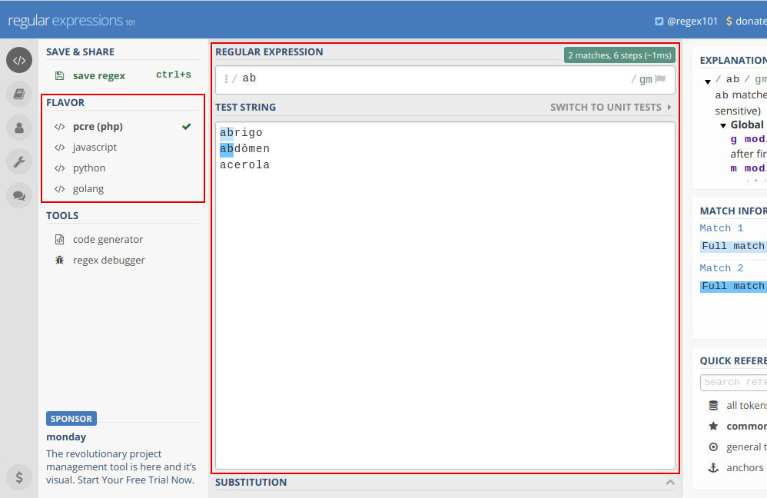Click the general tokens target icon
767x498 pixels.
[713, 447]
